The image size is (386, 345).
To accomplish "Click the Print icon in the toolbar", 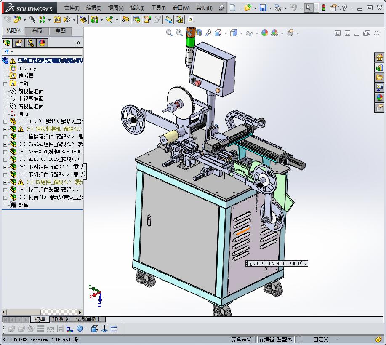I will click(x=277, y=8).
